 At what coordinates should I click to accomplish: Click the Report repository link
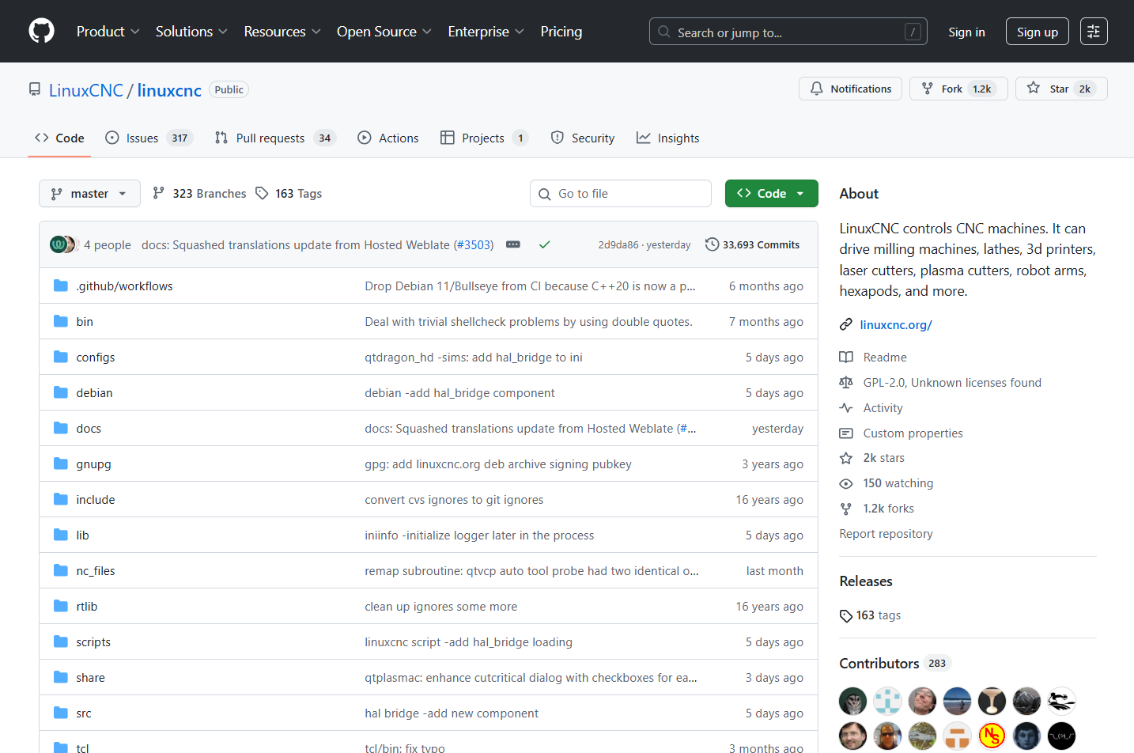click(x=886, y=534)
